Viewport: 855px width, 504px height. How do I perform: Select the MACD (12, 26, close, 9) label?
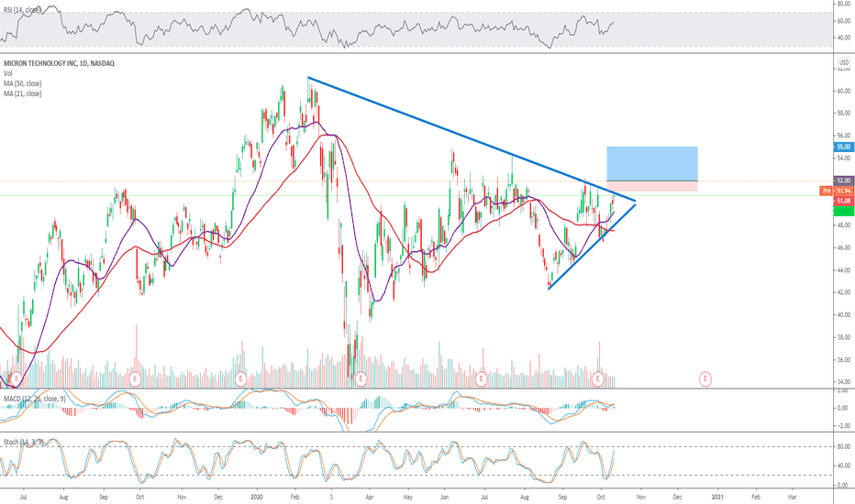pos(34,399)
